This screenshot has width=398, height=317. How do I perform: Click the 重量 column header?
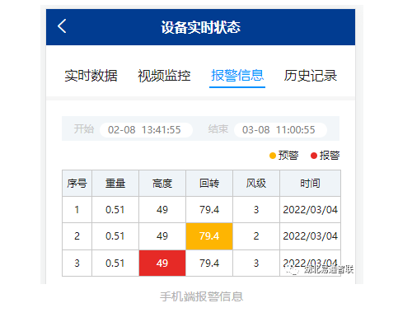[115, 183]
